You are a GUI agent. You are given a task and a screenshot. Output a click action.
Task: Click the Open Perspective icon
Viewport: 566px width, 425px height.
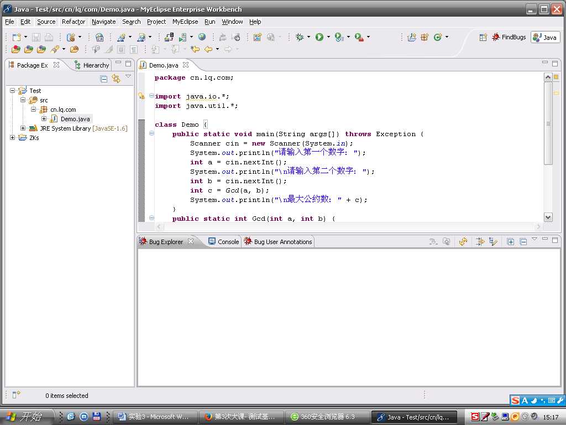pos(483,37)
